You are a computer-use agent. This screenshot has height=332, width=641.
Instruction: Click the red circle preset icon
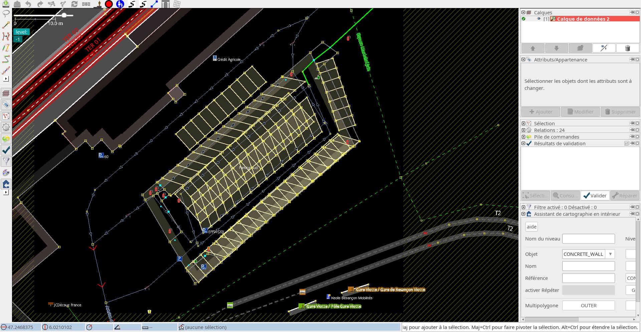[109, 4]
